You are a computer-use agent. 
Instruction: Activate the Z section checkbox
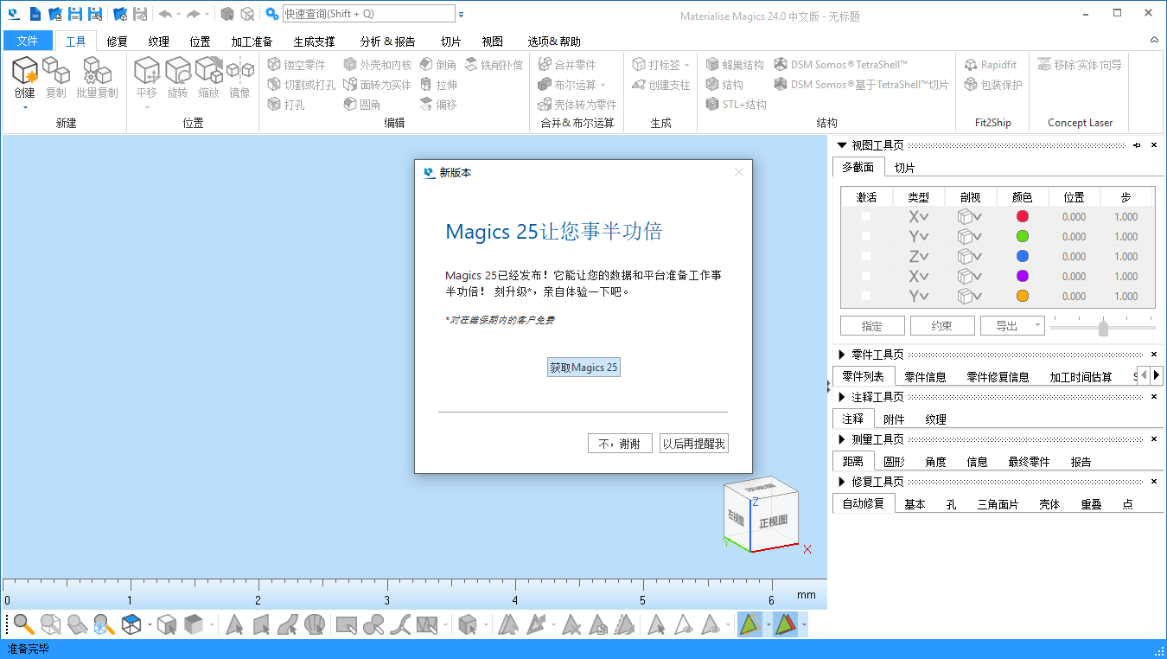[x=866, y=257]
